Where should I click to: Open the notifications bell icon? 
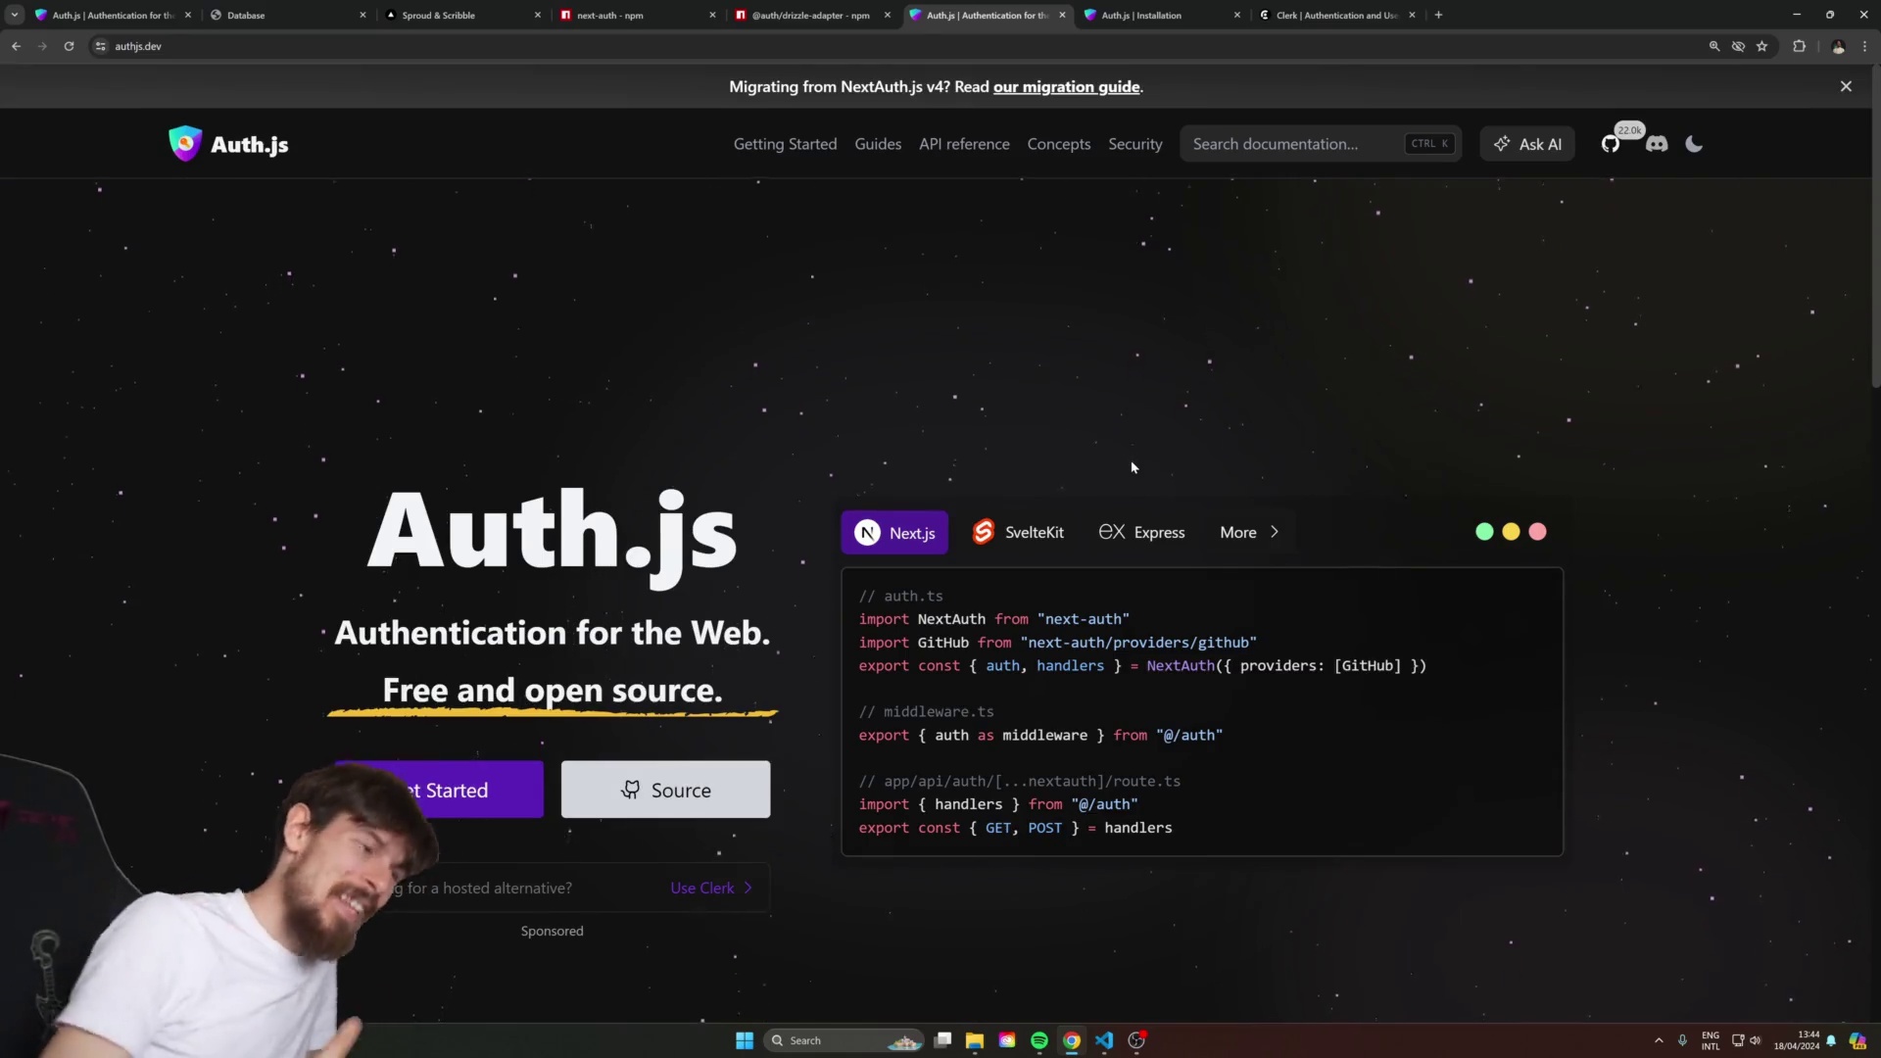pyautogui.click(x=1831, y=1040)
